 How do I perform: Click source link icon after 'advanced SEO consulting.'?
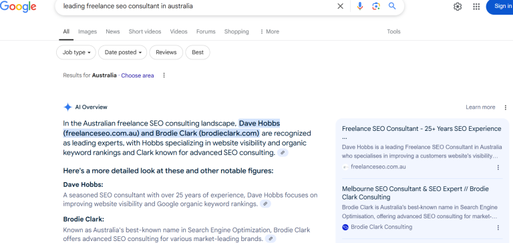(283, 153)
